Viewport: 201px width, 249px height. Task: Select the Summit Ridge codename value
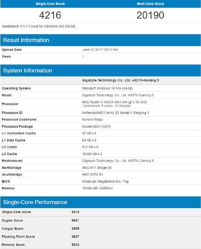coord(92,120)
